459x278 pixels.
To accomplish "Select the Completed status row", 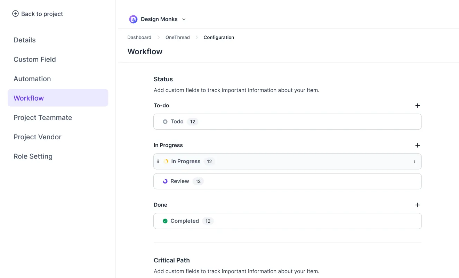I will (288, 221).
